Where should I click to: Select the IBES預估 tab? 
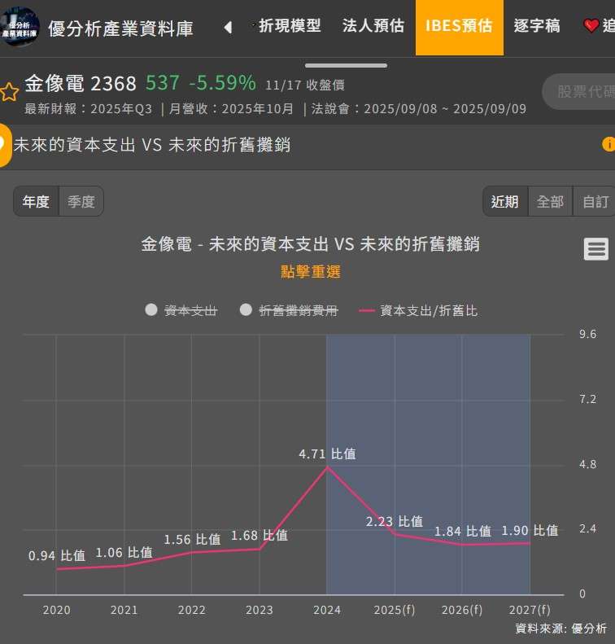coord(459,27)
